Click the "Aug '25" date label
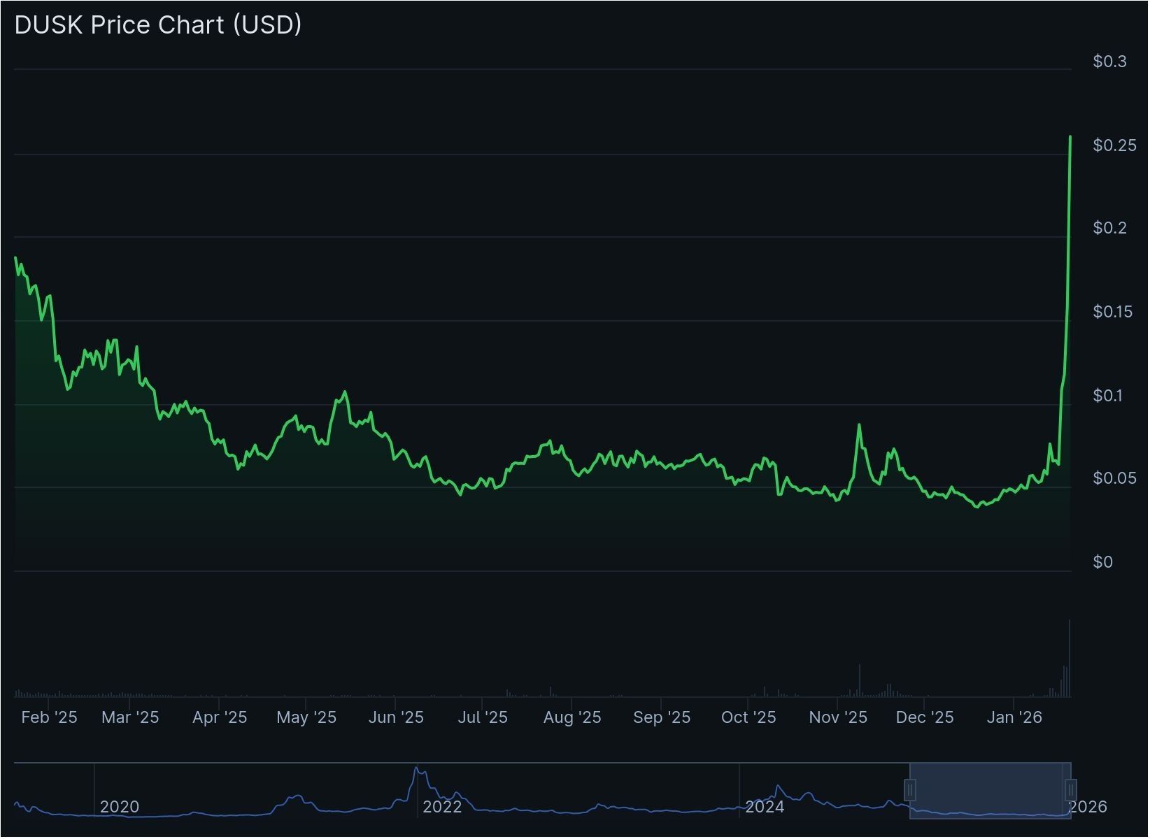 572,717
